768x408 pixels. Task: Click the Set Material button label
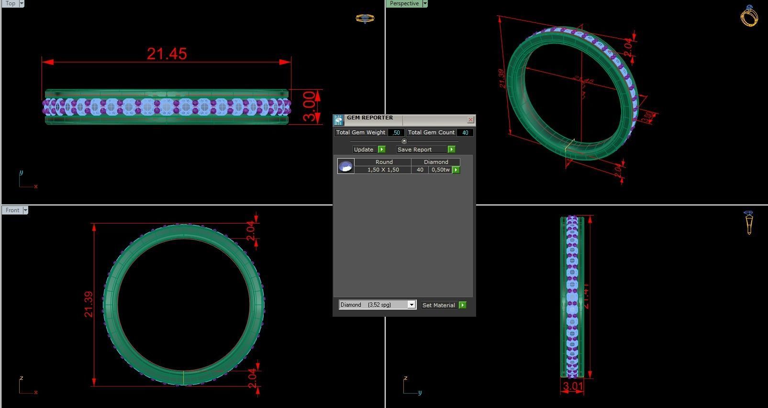click(x=439, y=305)
